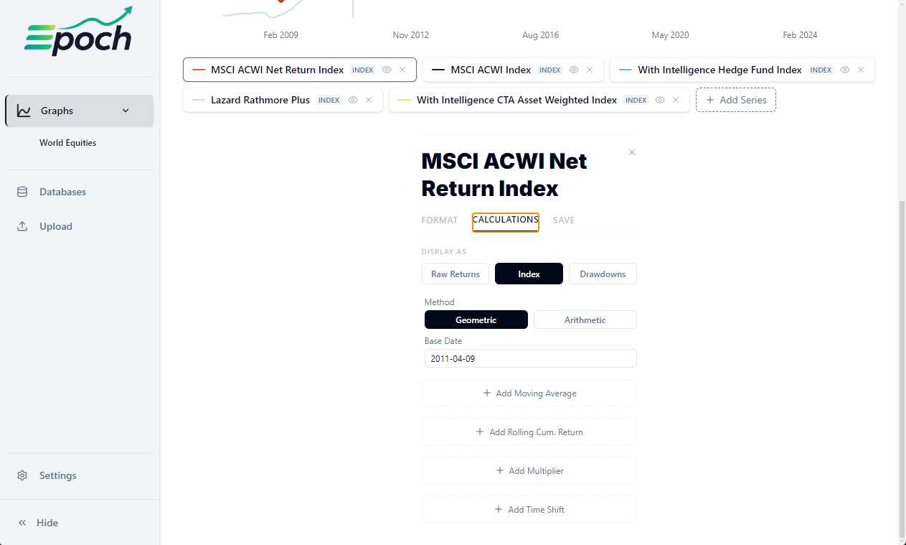Viewport: 906px width, 545px height.
Task: Click Add Moving Average
Action: 529,393
